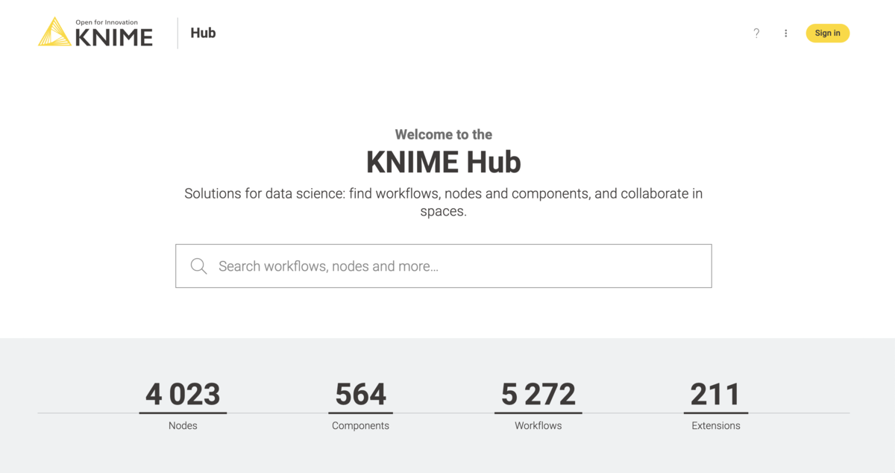Image resolution: width=895 pixels, height=473 pixels.
Task: Click the yellow KNIME triangle logo
Action: pyautogui.click(x=53, y=31)
